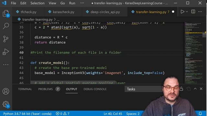Switch to OUTPUT panel tab

(x=71, y=89)
